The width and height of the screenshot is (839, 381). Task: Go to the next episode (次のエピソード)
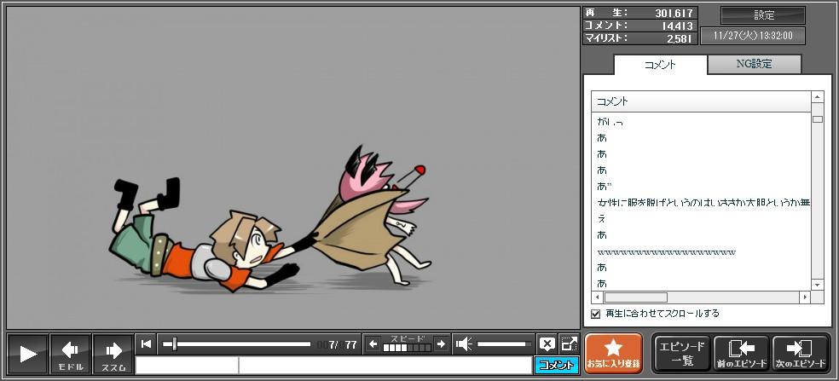(800, 353)
